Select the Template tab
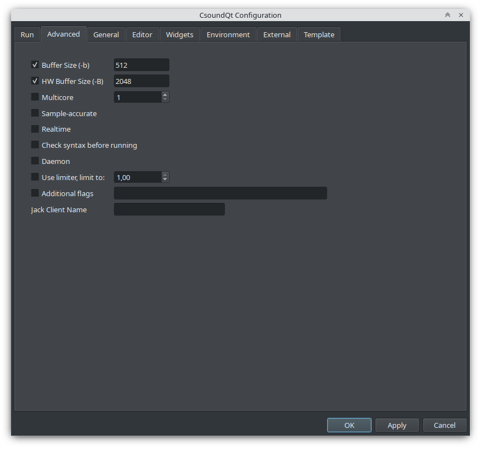Image resolution: width=481 pixels, height=449 pixels. click(319, 34)
